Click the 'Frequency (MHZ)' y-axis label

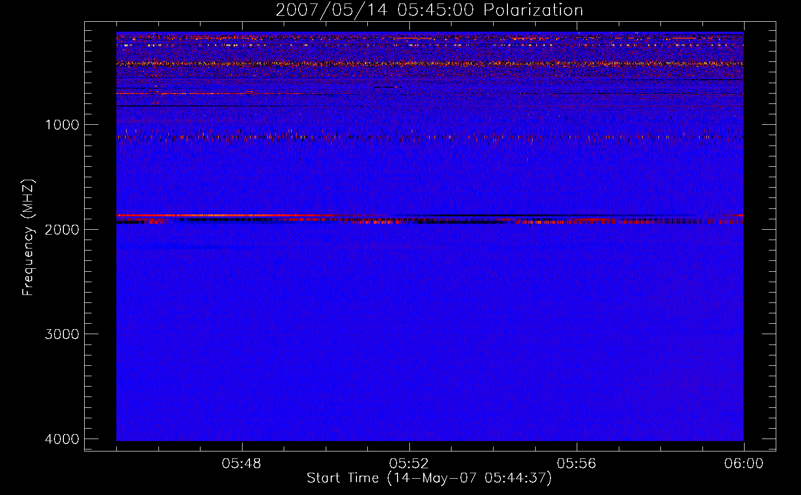pos(28,238)
